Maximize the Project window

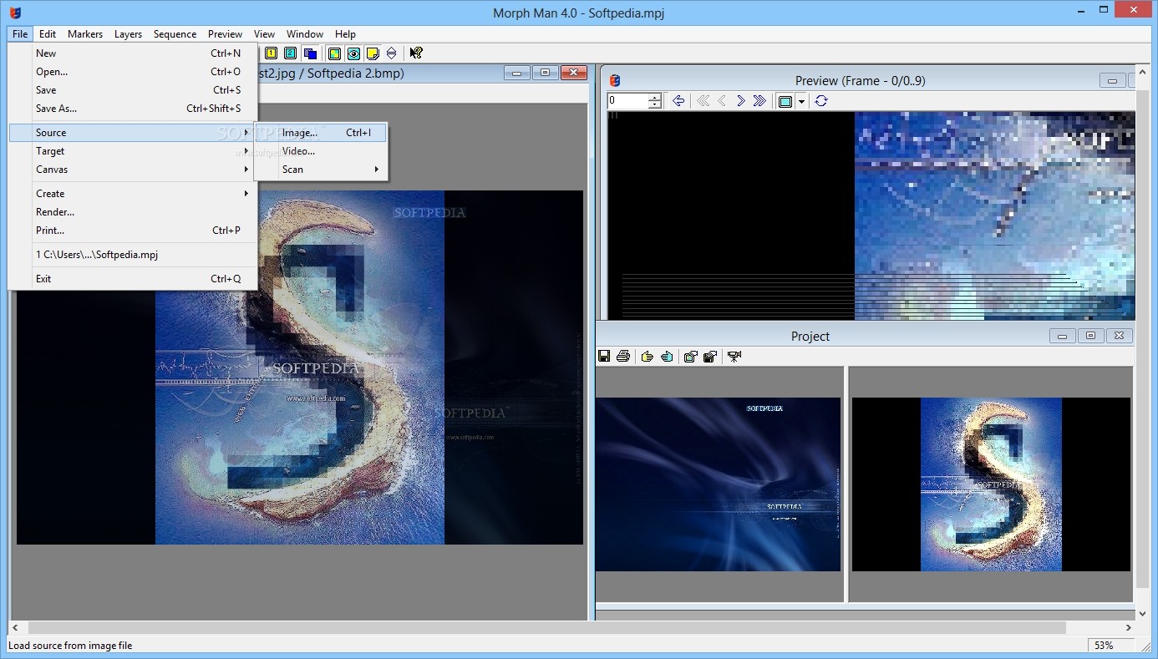pyautogui.click(x=1090, y=336)
